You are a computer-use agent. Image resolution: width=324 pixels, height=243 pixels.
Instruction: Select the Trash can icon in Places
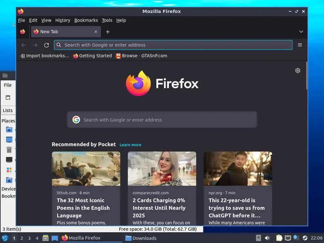(x=9, y=149)
